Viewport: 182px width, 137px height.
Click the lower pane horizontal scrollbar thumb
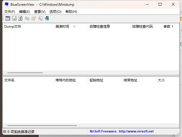[x=42, y=126]
